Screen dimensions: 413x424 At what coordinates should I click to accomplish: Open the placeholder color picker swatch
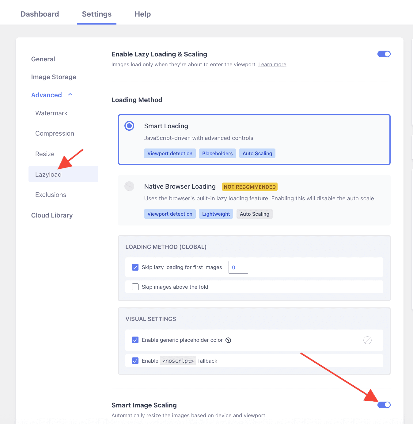(x=367, y=340)
